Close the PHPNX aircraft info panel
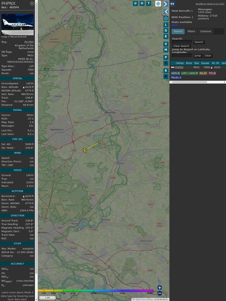226x301 pixels. 32,3
